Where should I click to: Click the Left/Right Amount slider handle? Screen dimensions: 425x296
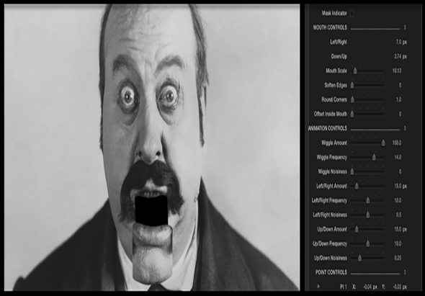(x=357, y=187)
